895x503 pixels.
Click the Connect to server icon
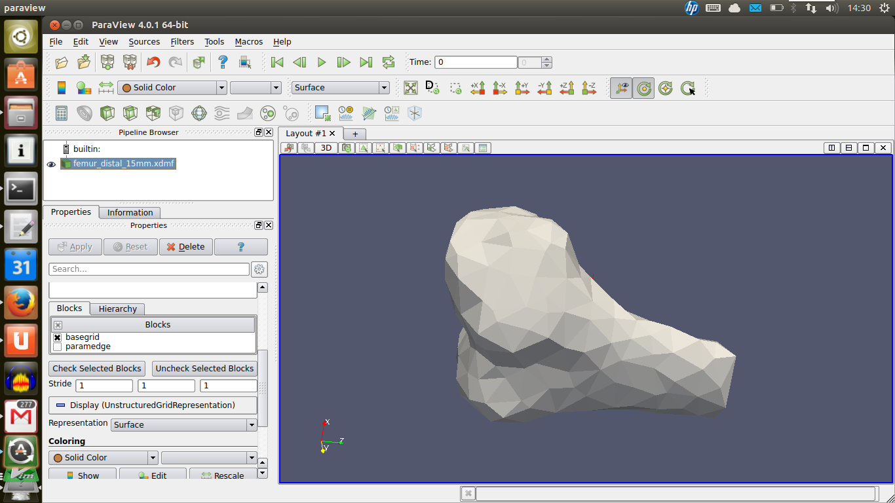coord(107,62)
